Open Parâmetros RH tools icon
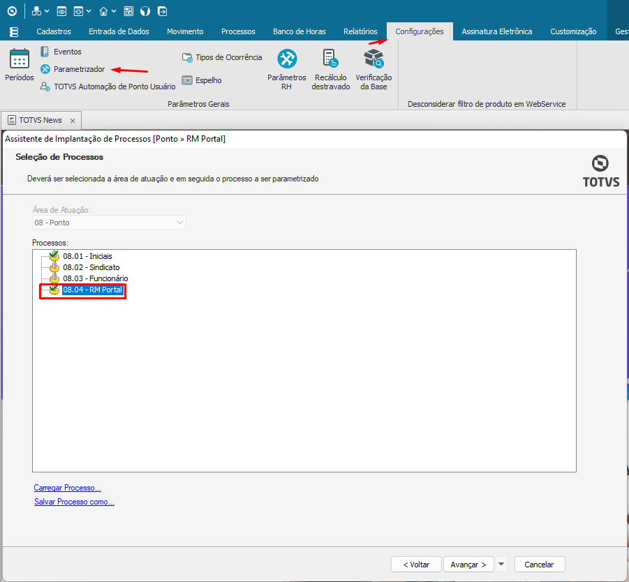This screenshot has width=629, height=582. 287,59
